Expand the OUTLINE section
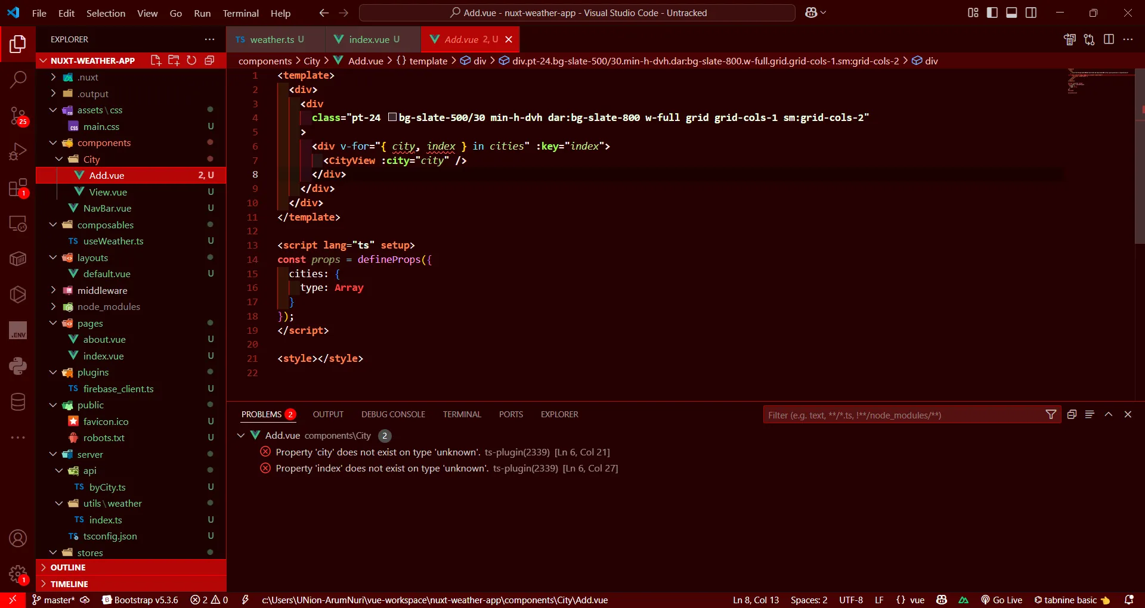Image resolution: width=1145 pixels, height=608 pixels. coord(131,567)
